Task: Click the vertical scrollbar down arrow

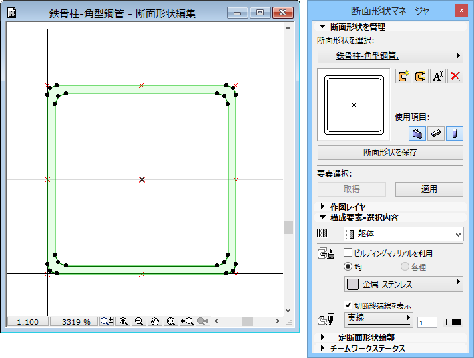Action: coord(288,310)
